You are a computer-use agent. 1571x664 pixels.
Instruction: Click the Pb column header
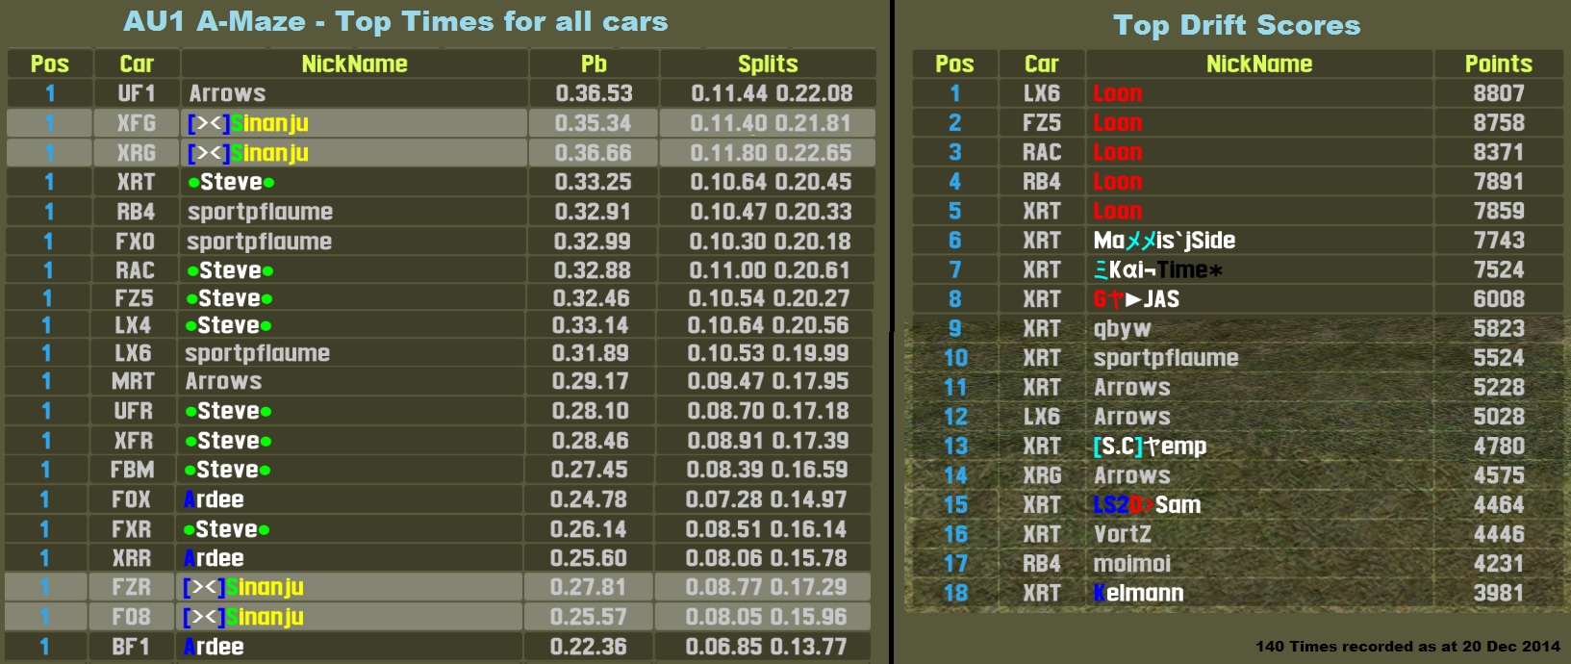click(594, 64)
